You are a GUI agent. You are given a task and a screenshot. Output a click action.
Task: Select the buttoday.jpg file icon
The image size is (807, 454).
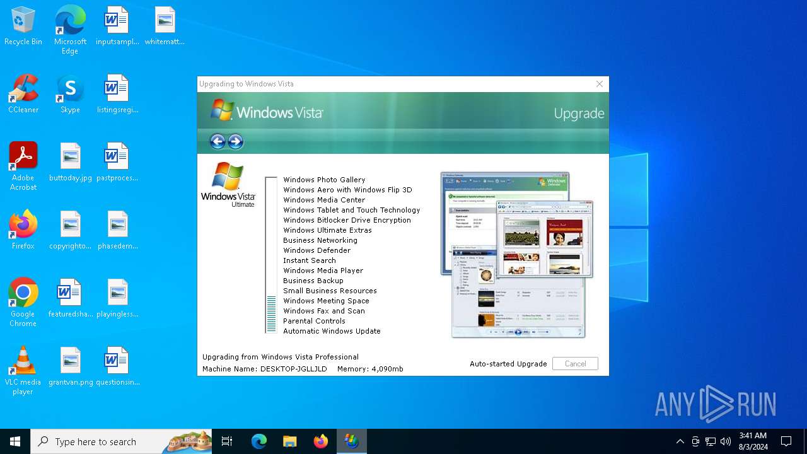coord(71,163)
